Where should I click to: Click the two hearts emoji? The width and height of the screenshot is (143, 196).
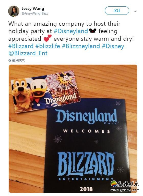click(x=47, y=38)
